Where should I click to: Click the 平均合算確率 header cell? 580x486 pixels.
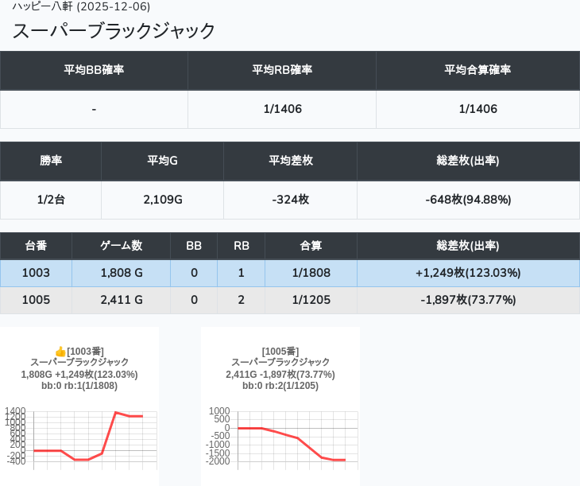478,70
